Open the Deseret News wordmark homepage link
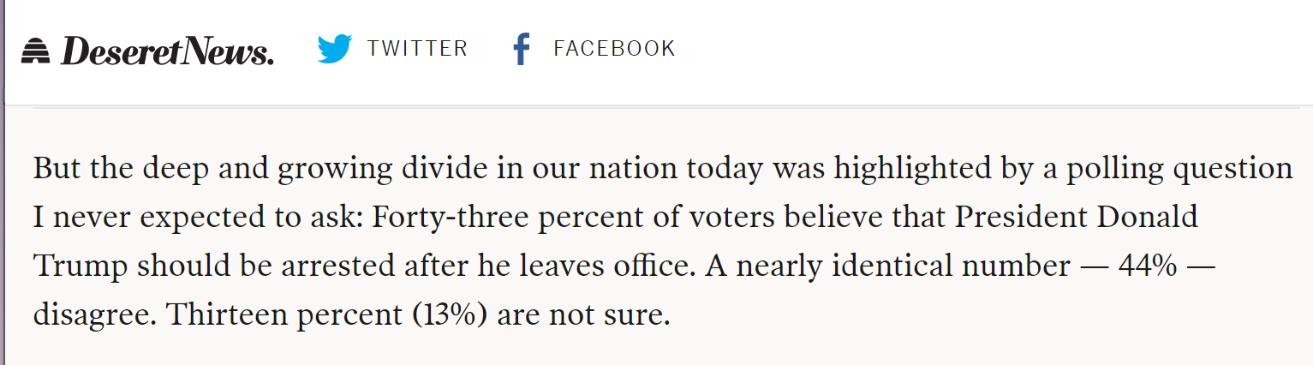The height and width of the screenshot is (365, 1313). 168,51
